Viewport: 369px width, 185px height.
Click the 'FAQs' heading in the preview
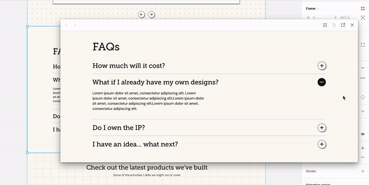coord(106,47)
